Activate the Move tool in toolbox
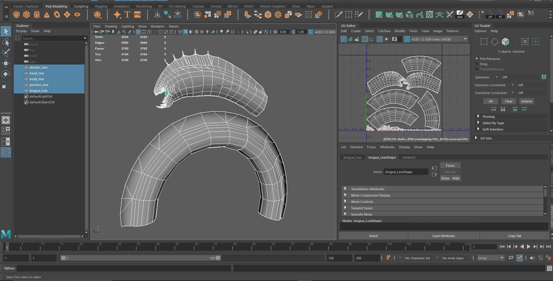Image resolution: width=553 pixels, height=281 pixels. coord(6,63)
